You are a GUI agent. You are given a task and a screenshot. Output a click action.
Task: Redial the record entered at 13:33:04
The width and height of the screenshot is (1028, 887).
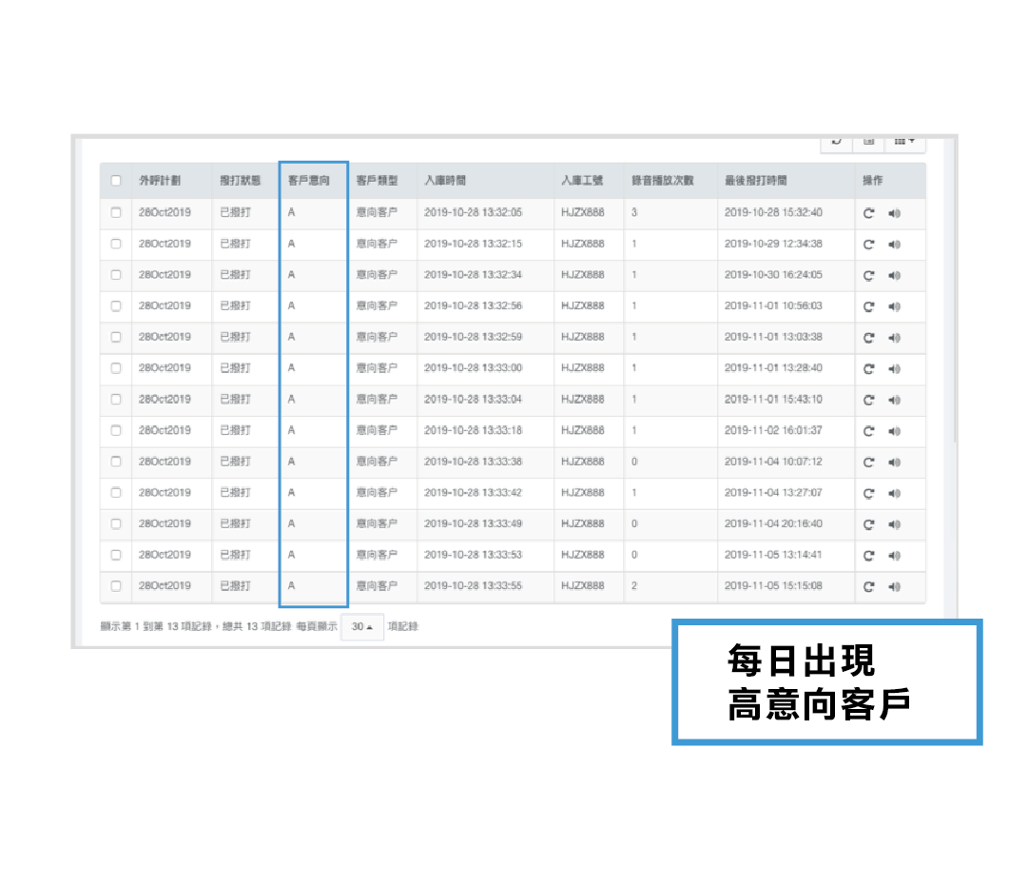click(868, 400)
